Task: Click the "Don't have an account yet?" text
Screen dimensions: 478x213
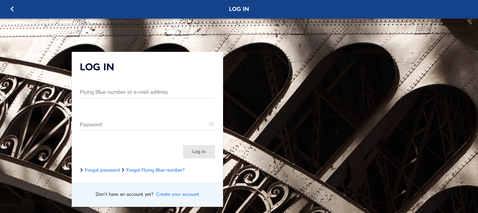Action: (124, 194)
